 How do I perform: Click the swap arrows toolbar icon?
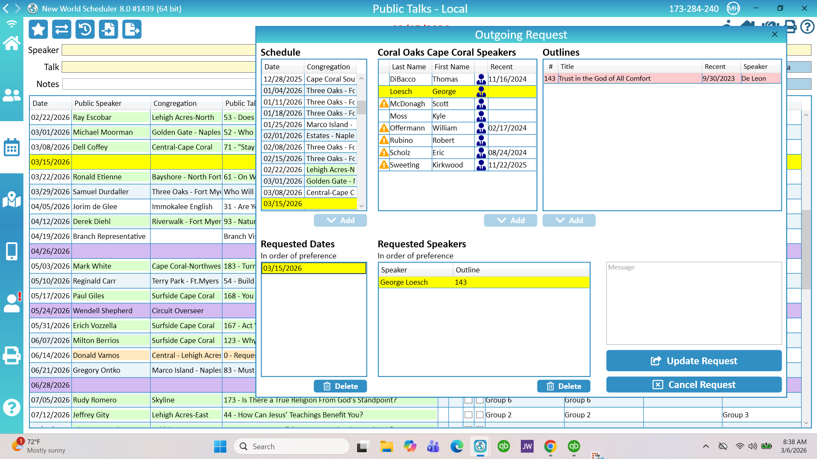point(62,29)
